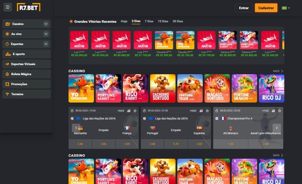The width and height of the screenshot is (302, 184).
Task: Open the stats chart icon for Portugal vs Espanha
Action: point(201,111)
